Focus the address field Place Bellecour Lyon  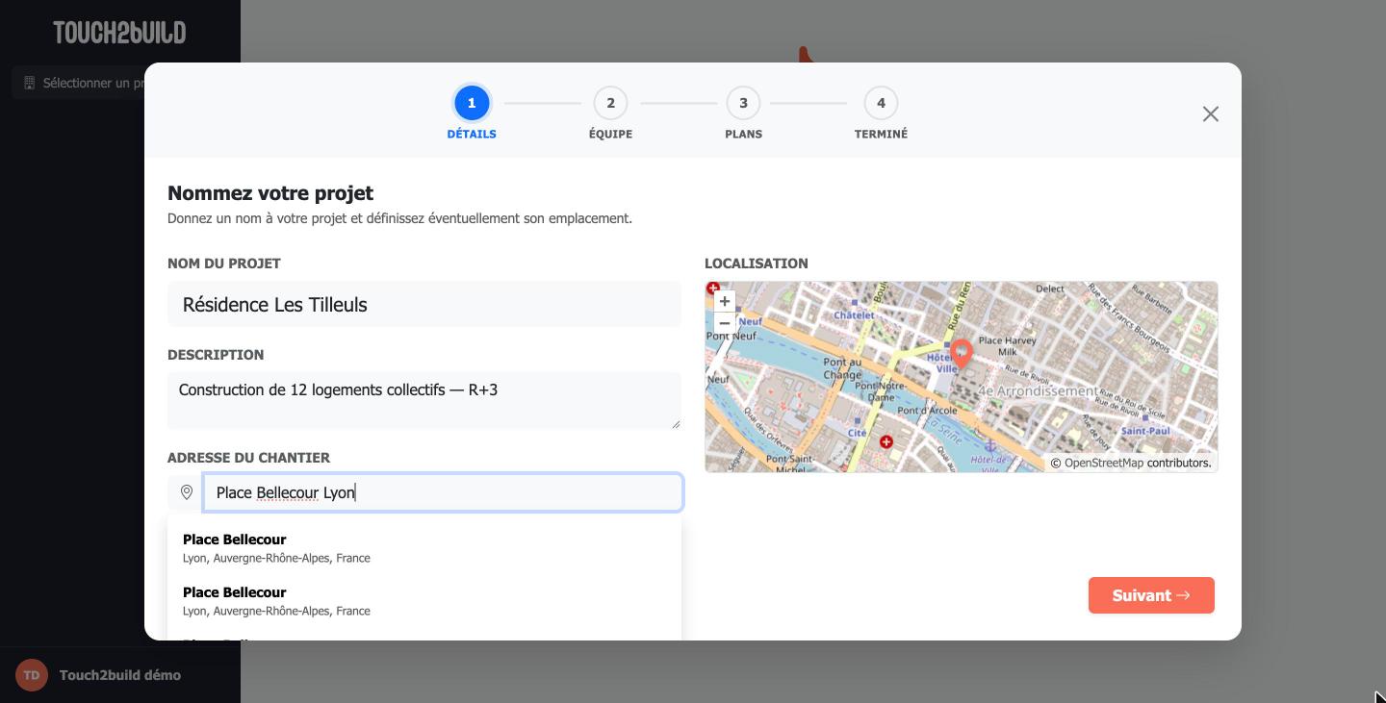click(443, 492)
